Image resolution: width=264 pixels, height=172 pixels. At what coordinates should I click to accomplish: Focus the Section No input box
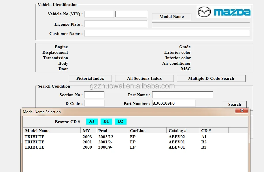94,95
